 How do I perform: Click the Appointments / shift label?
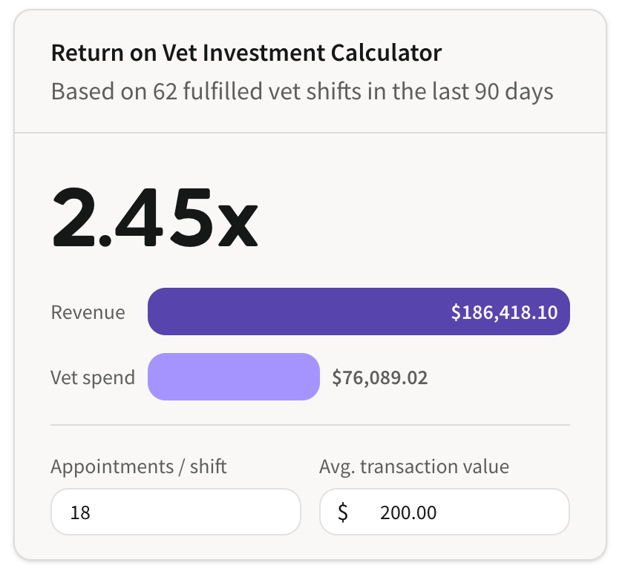tap(139, 466)
